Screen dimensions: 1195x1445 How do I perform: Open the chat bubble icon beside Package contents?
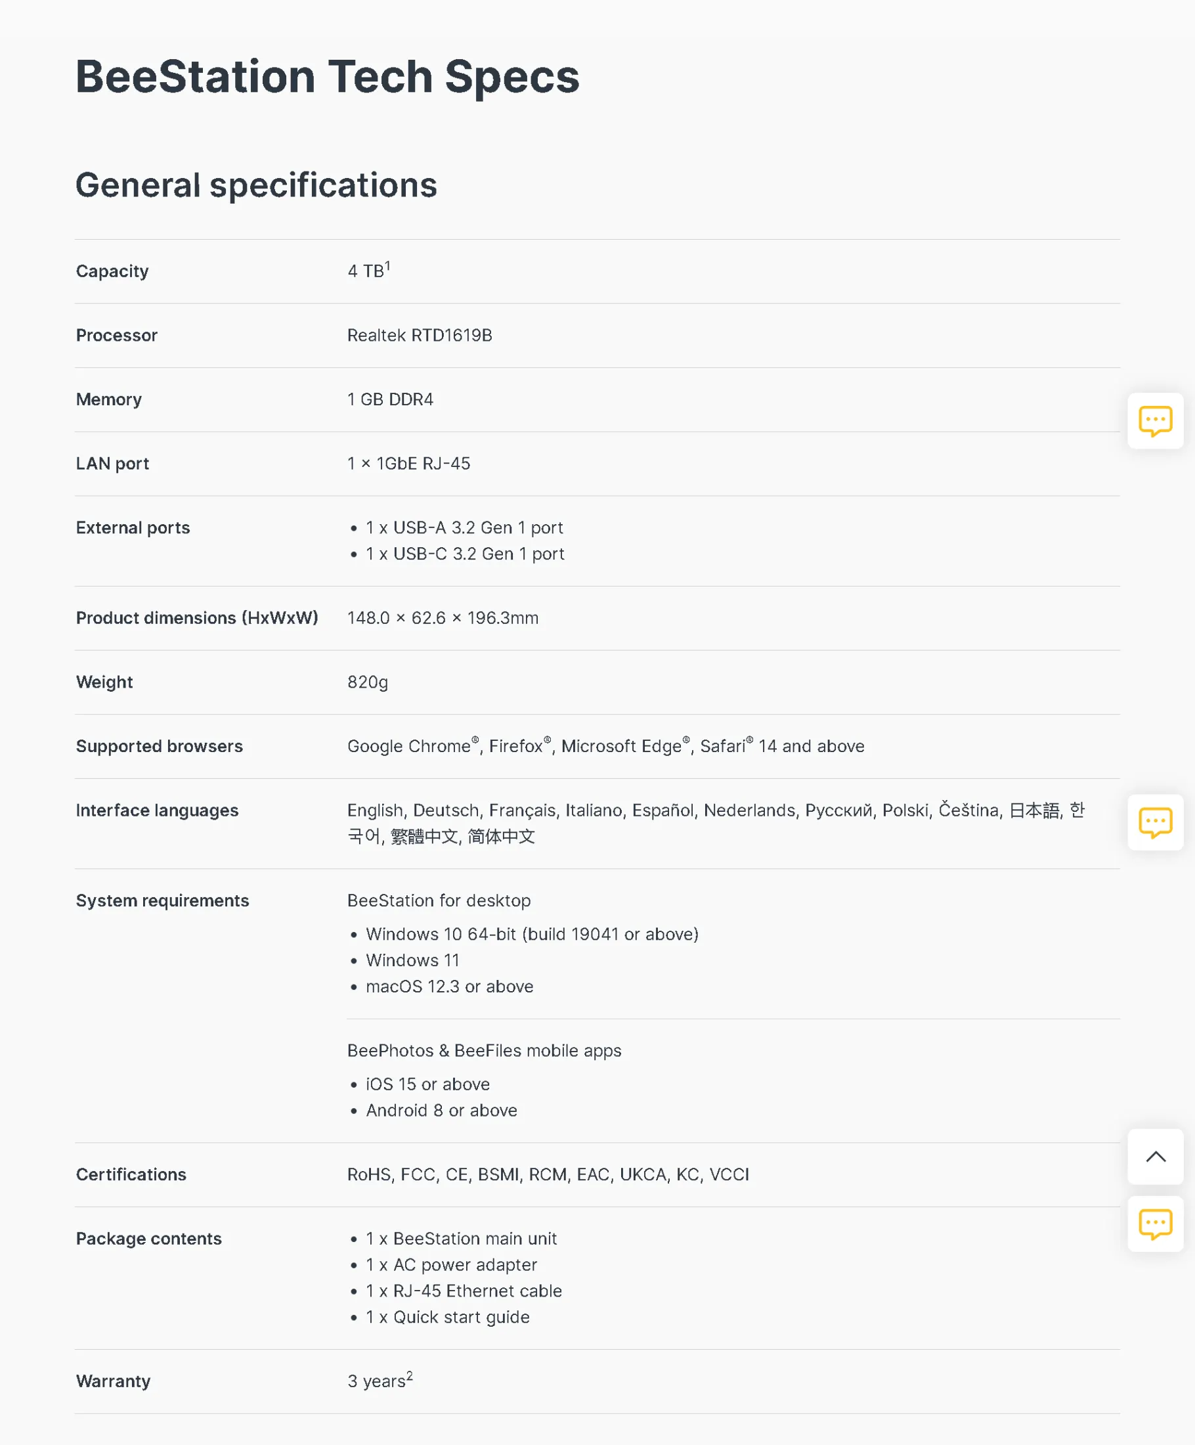[x=1155, y=1224]
